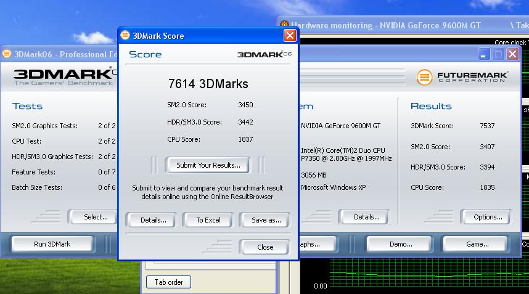Open test selection with Select... button

point(96,217)
